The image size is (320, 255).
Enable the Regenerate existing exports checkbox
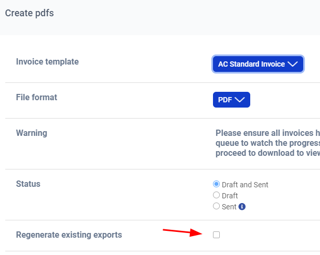[216, 235]
